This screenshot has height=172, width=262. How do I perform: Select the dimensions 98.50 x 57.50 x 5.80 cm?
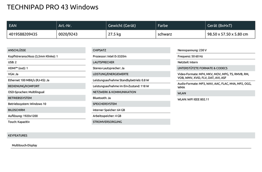tap(227, 34)
